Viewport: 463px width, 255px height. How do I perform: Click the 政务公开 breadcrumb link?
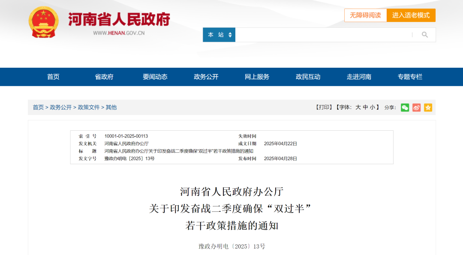point(61,108)
